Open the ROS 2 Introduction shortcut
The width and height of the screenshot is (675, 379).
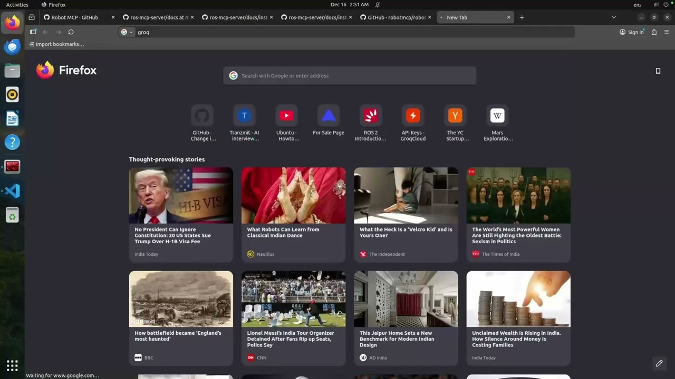371,123
